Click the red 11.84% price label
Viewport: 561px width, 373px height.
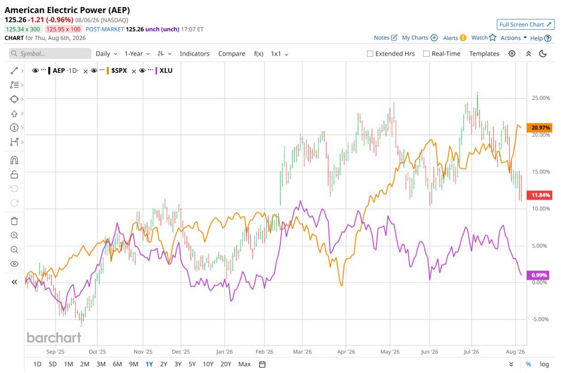(540, 195)
